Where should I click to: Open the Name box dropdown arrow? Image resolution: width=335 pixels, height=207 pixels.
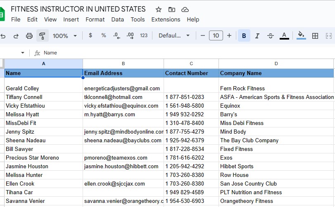tap(23, 53)
